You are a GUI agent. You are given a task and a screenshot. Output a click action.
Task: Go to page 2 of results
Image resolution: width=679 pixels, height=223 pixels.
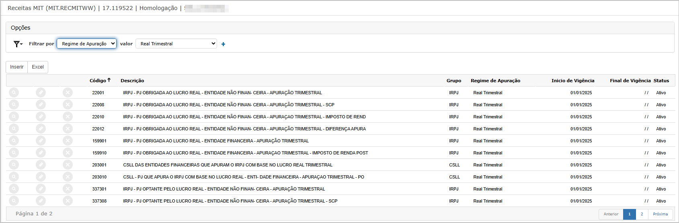coord(642,214)
